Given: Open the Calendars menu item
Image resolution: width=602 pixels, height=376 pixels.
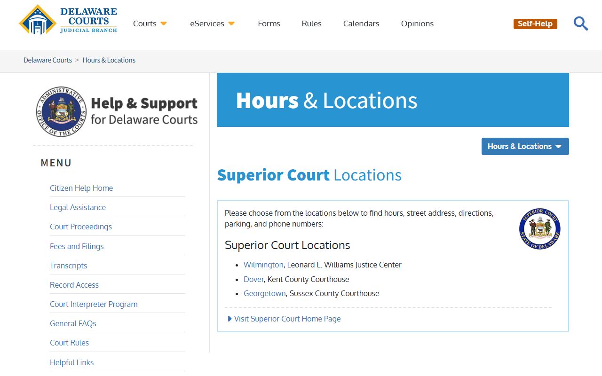Looking at the screenshot, I should pos(361,23).
